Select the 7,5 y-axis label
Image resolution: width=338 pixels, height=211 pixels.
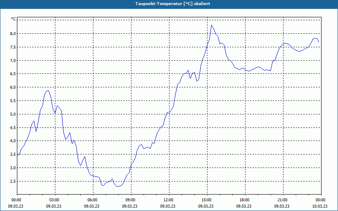coord(13,47)
